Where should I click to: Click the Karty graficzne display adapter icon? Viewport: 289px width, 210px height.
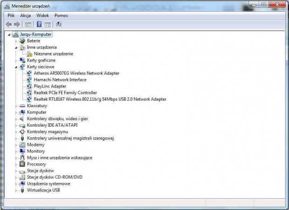[x=22, y=60]
